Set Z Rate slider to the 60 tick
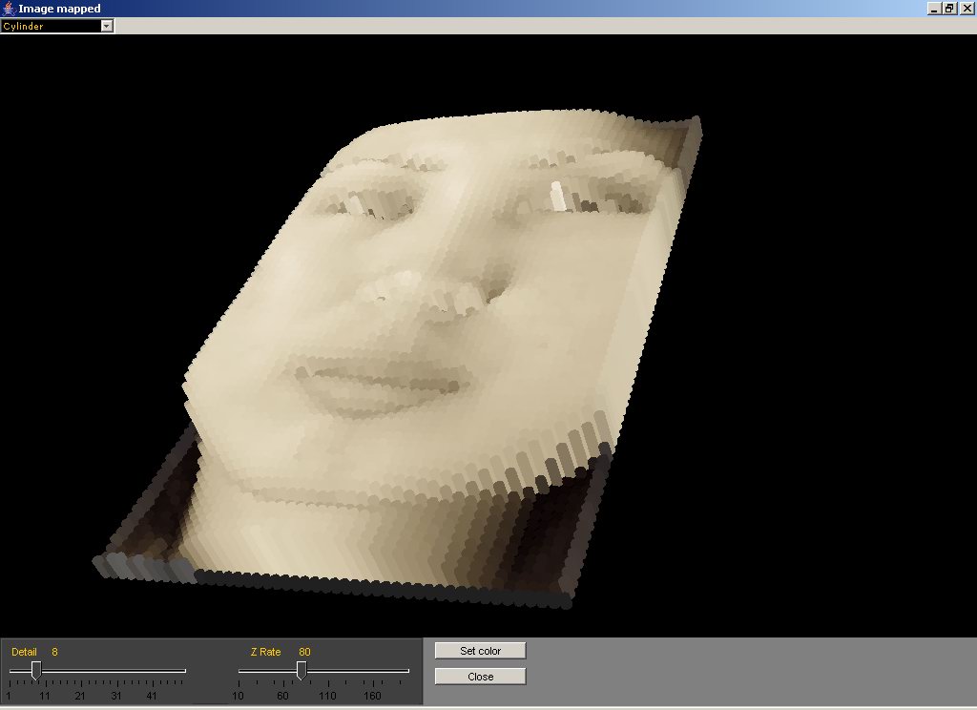The height and width of the screenshot is (710, 977). point(283,672)
